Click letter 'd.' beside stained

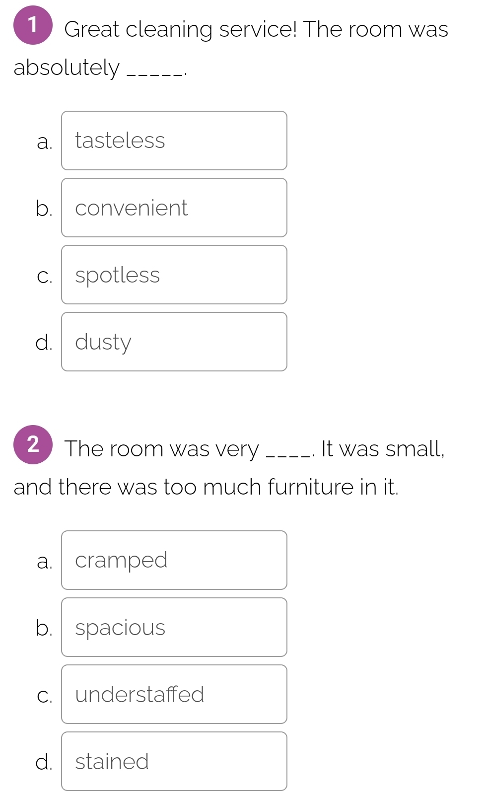(44, 762)
